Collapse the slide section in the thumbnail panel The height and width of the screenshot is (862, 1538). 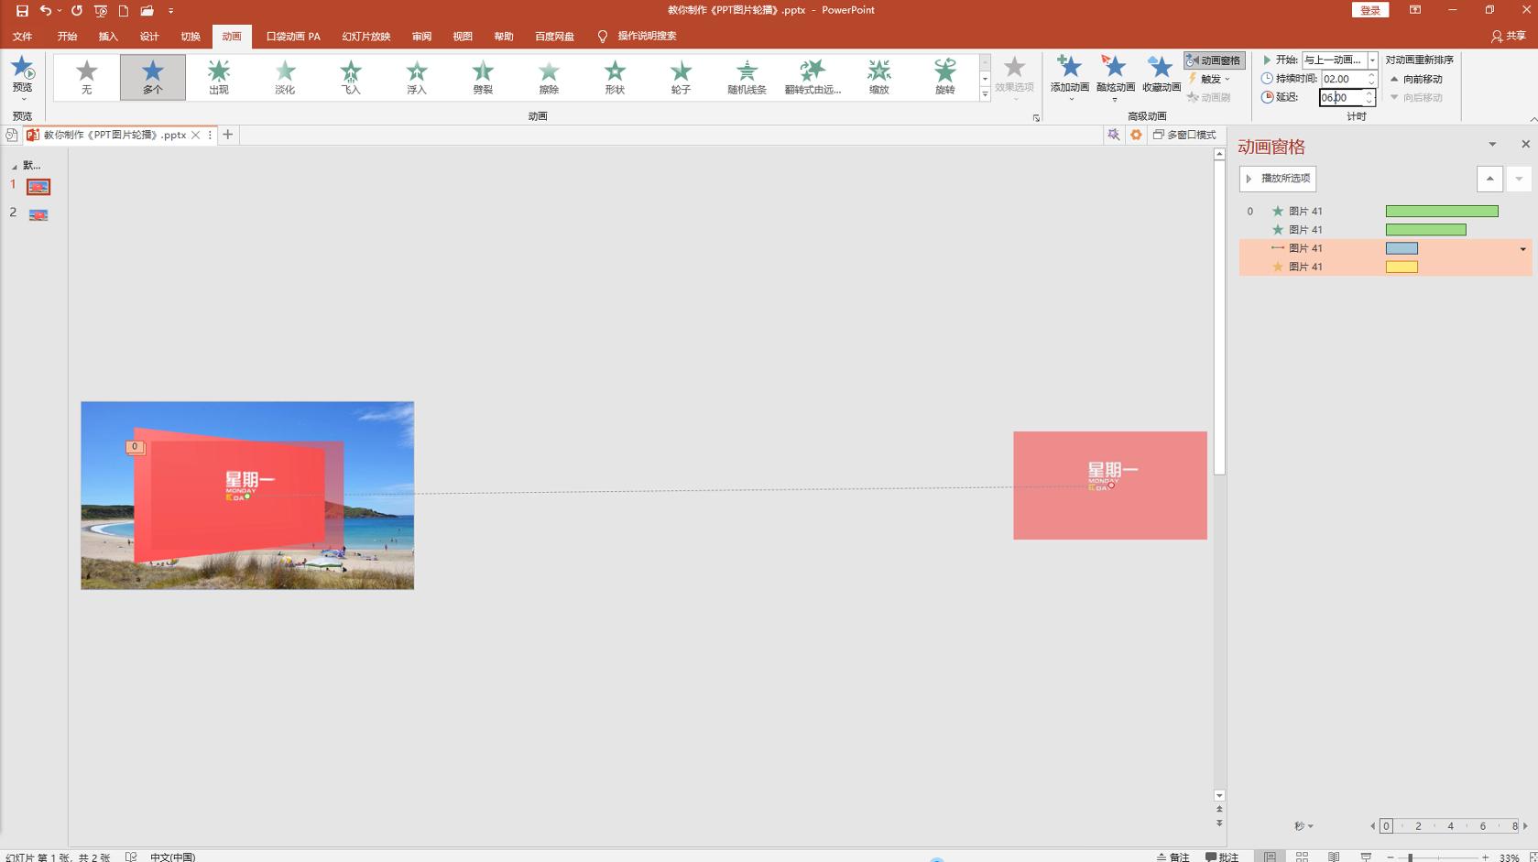[14, 167]
